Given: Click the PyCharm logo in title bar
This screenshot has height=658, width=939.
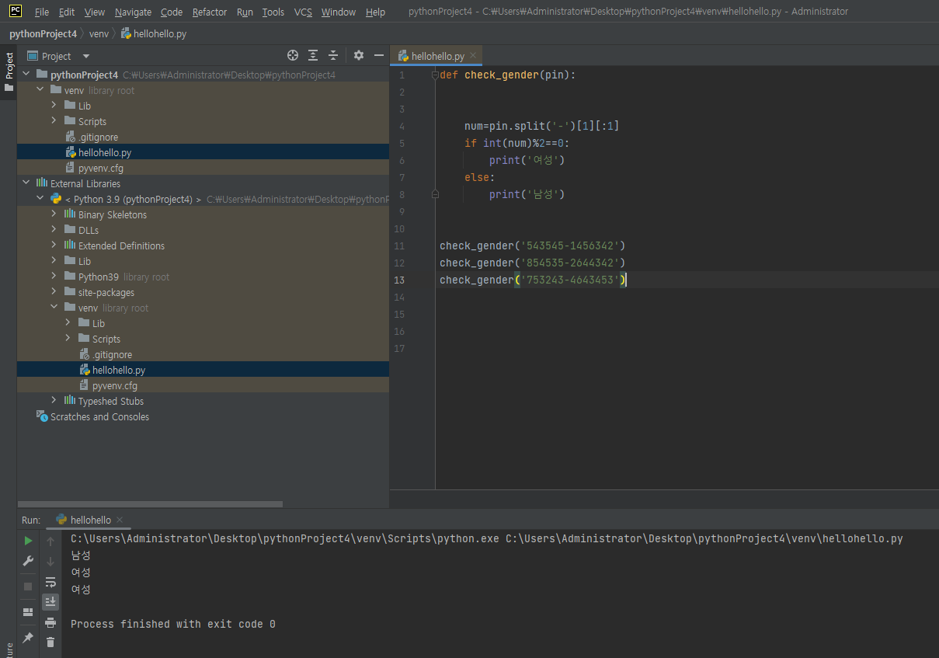Looking at the screenshot, I should click(x=16, y=11).
